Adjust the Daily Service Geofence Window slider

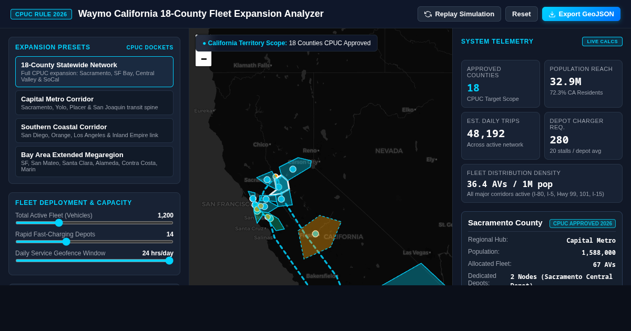tap(94, 261)
